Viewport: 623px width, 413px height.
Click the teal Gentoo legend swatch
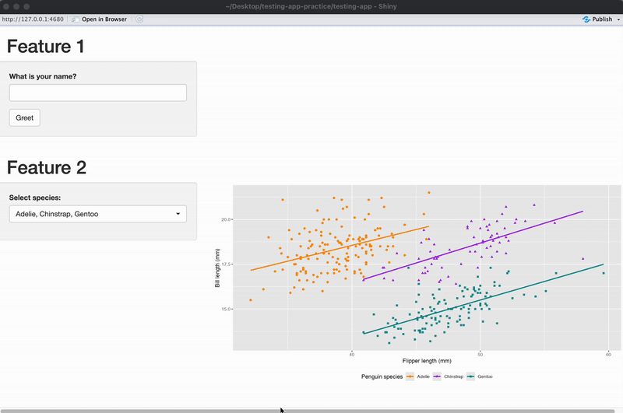tap(471, 376)
